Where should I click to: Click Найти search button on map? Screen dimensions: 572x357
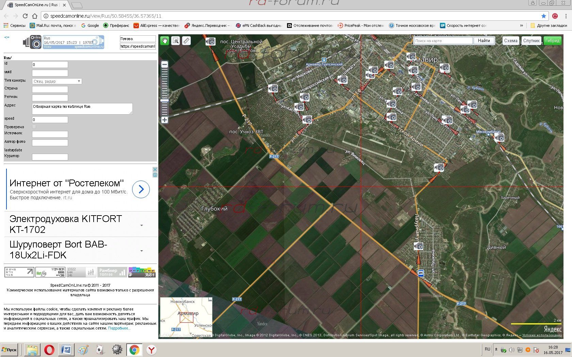click(484, 40)
